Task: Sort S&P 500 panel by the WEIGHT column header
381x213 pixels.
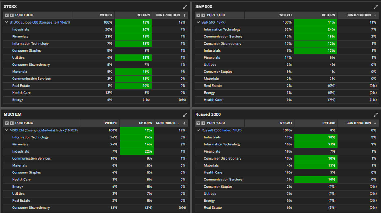Action: pos(269,15)
